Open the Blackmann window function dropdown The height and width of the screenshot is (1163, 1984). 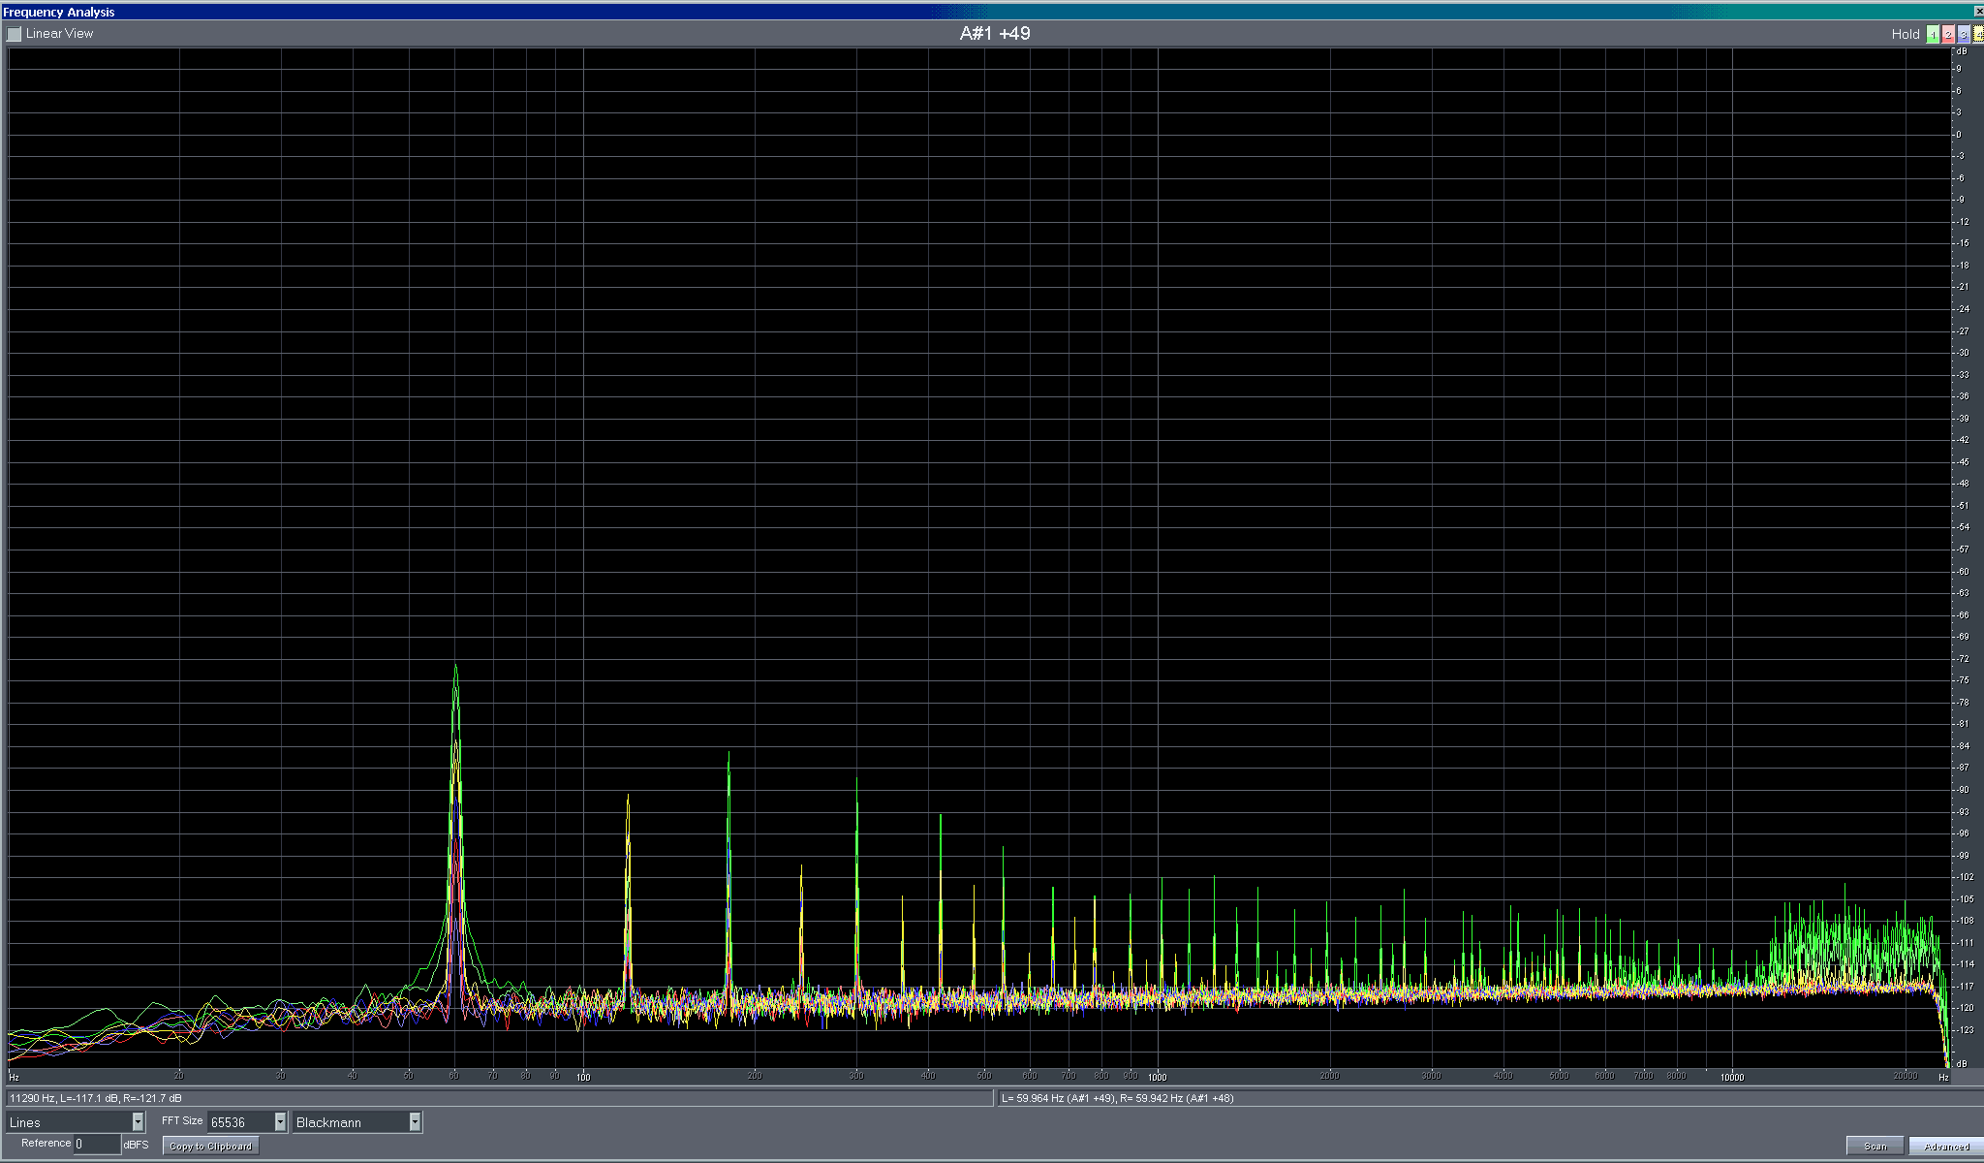[415, 1121]
